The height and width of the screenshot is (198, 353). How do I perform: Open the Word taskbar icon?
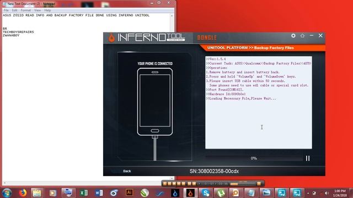tap(99, 193)
